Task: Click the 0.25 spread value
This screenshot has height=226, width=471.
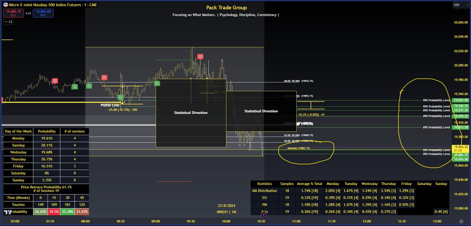Action: coord(28,13)
